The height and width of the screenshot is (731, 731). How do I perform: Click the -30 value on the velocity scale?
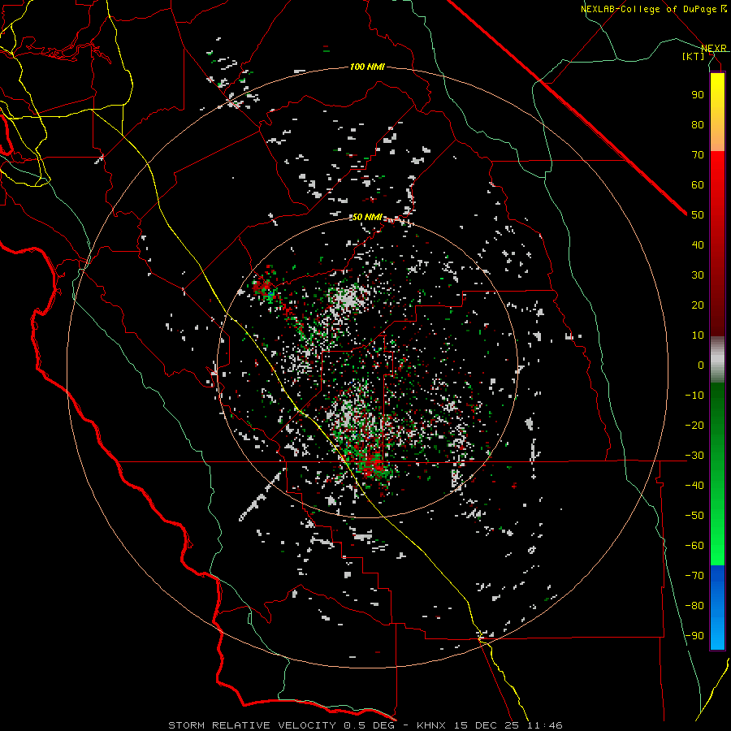pos(694,456)
